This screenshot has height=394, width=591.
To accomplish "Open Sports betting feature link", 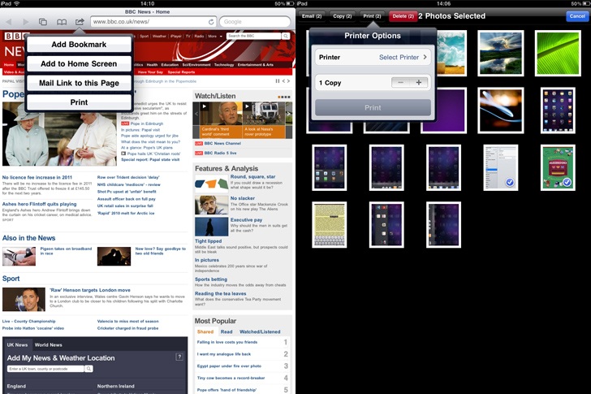I will (211, 279).
